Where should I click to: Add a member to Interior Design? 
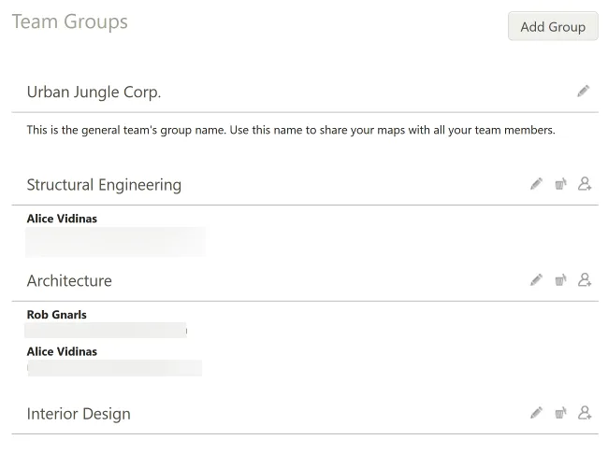click(x=585, y=412)
